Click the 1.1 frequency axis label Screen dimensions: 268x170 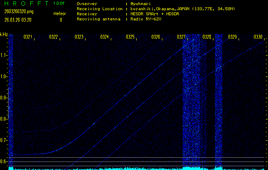pyautogui.click(x=4, y=55)
